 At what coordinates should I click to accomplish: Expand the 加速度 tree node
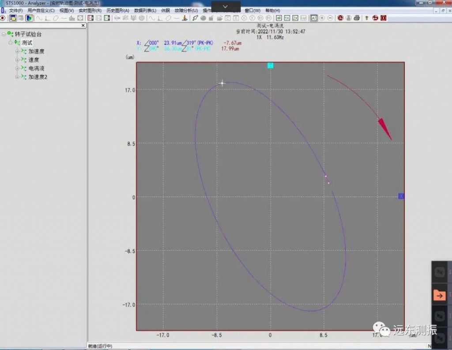pyautogui.click(x=17, y=52)
